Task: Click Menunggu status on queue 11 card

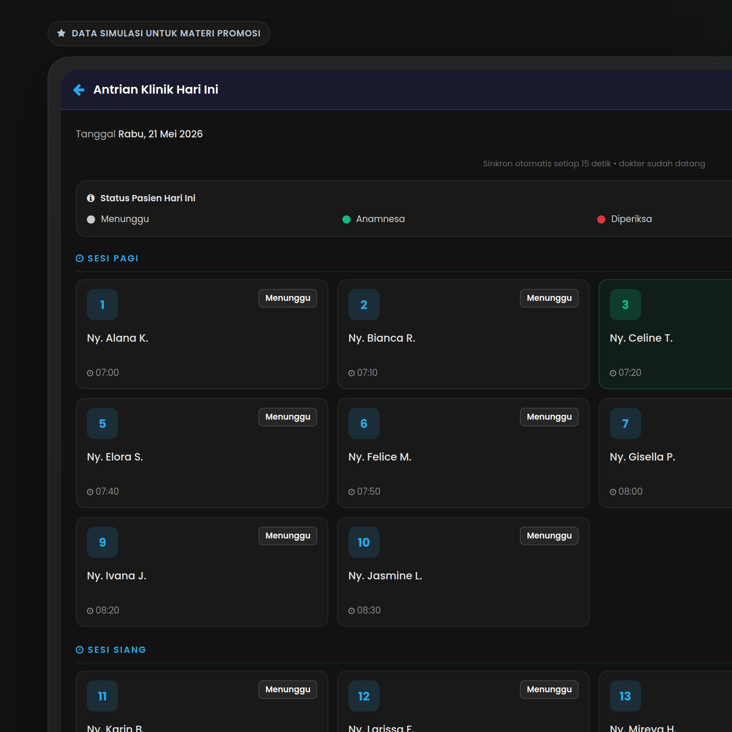Action: [x=287, y=690]
